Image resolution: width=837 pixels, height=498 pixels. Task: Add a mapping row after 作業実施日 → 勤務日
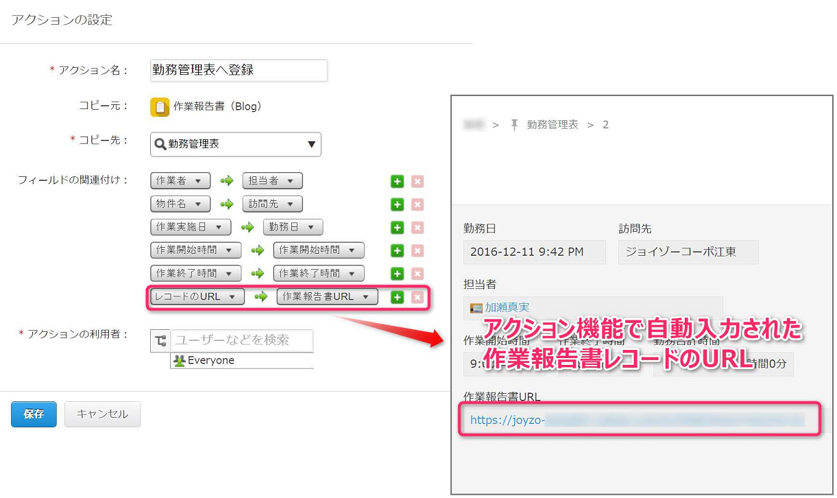pos(397,227)
